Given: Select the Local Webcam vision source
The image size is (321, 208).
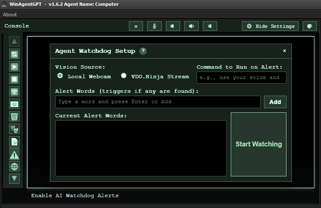Looking at the screenshot, I should tap(60, 76).
